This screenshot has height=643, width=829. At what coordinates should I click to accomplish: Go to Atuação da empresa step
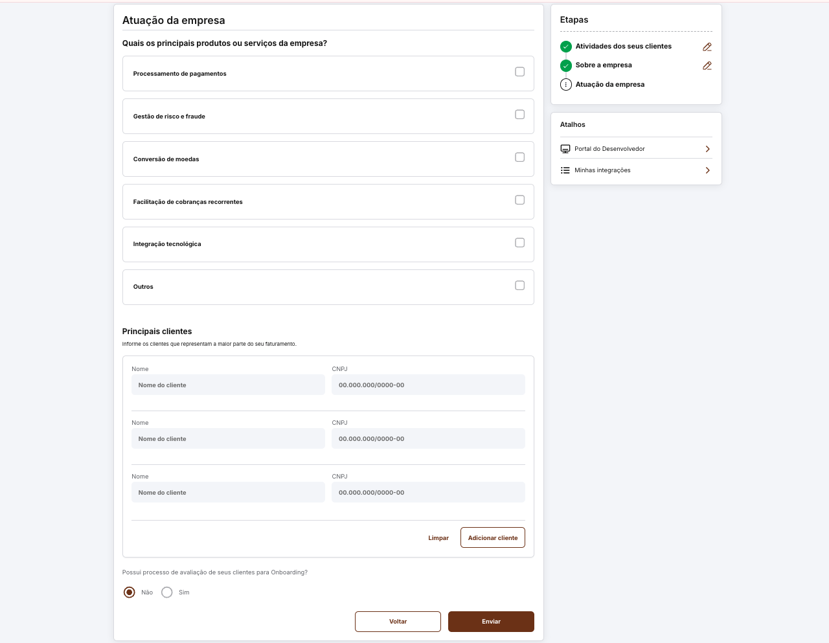click(609, 85)
